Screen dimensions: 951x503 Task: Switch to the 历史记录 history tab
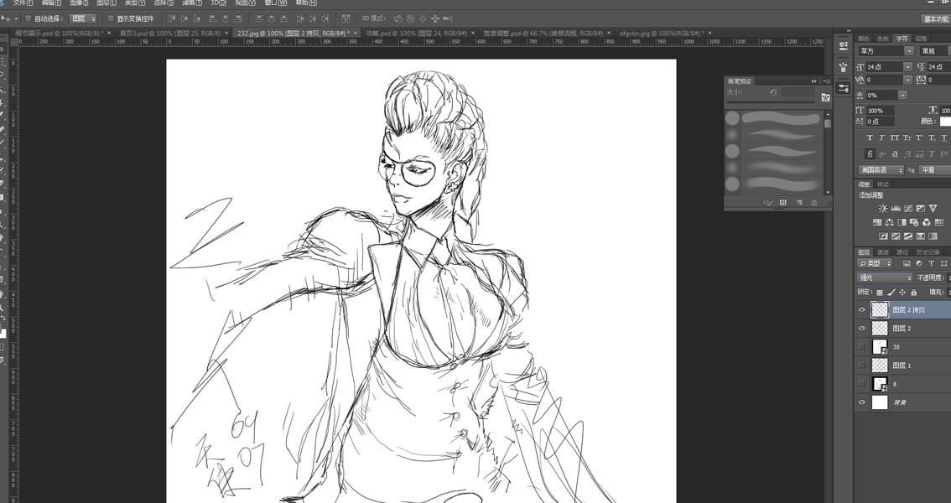[928, 252]
